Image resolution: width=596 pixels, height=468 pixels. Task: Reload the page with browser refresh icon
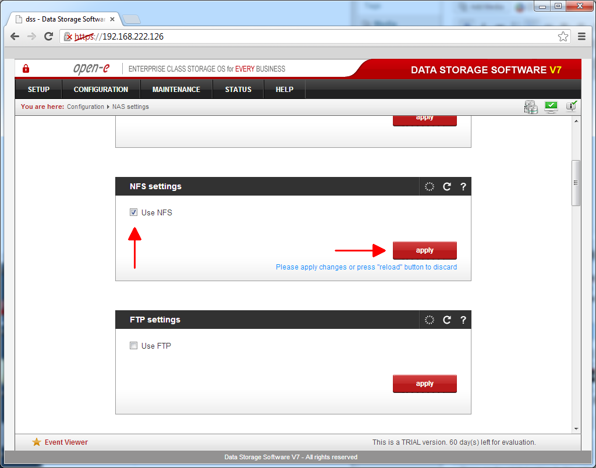tap(48, 37)
